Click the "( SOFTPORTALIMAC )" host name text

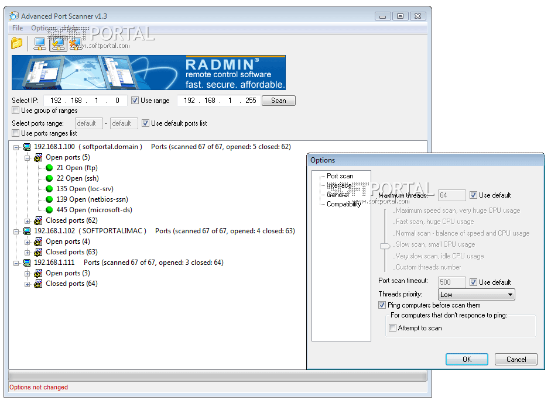(x=112, y=231)
